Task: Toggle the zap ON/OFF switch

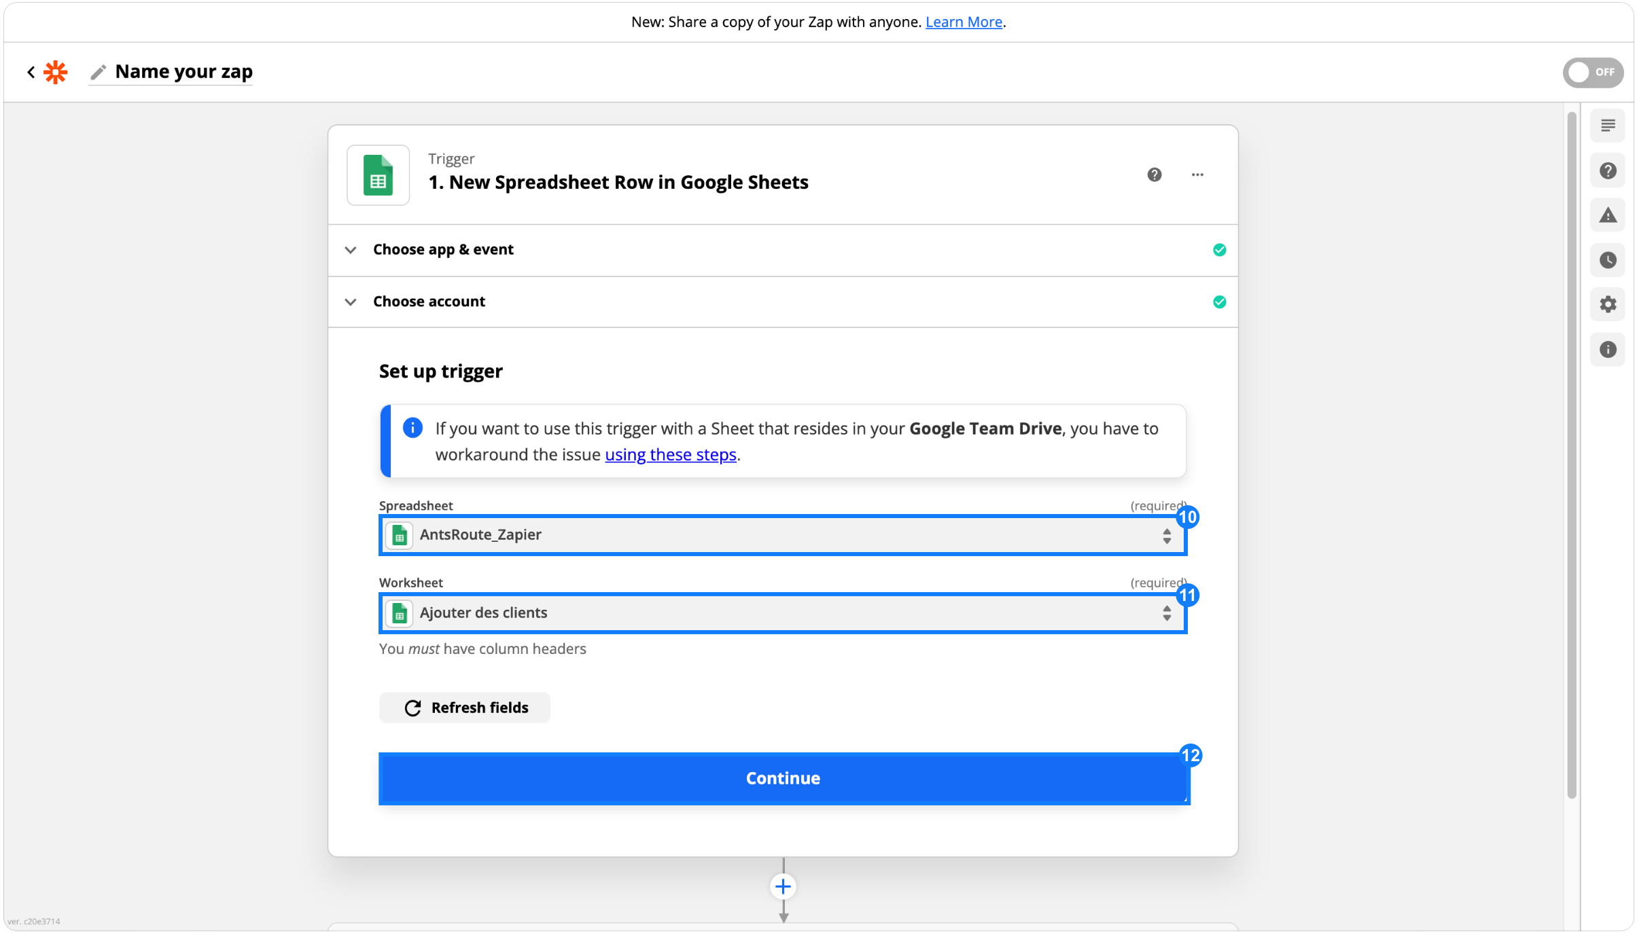Action: [1592, 72]
